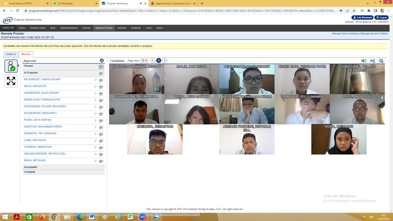Viewport: 393px width, 221px height.
Task: Open chat icon in In Progress row
Action: (x=101, y=74)
